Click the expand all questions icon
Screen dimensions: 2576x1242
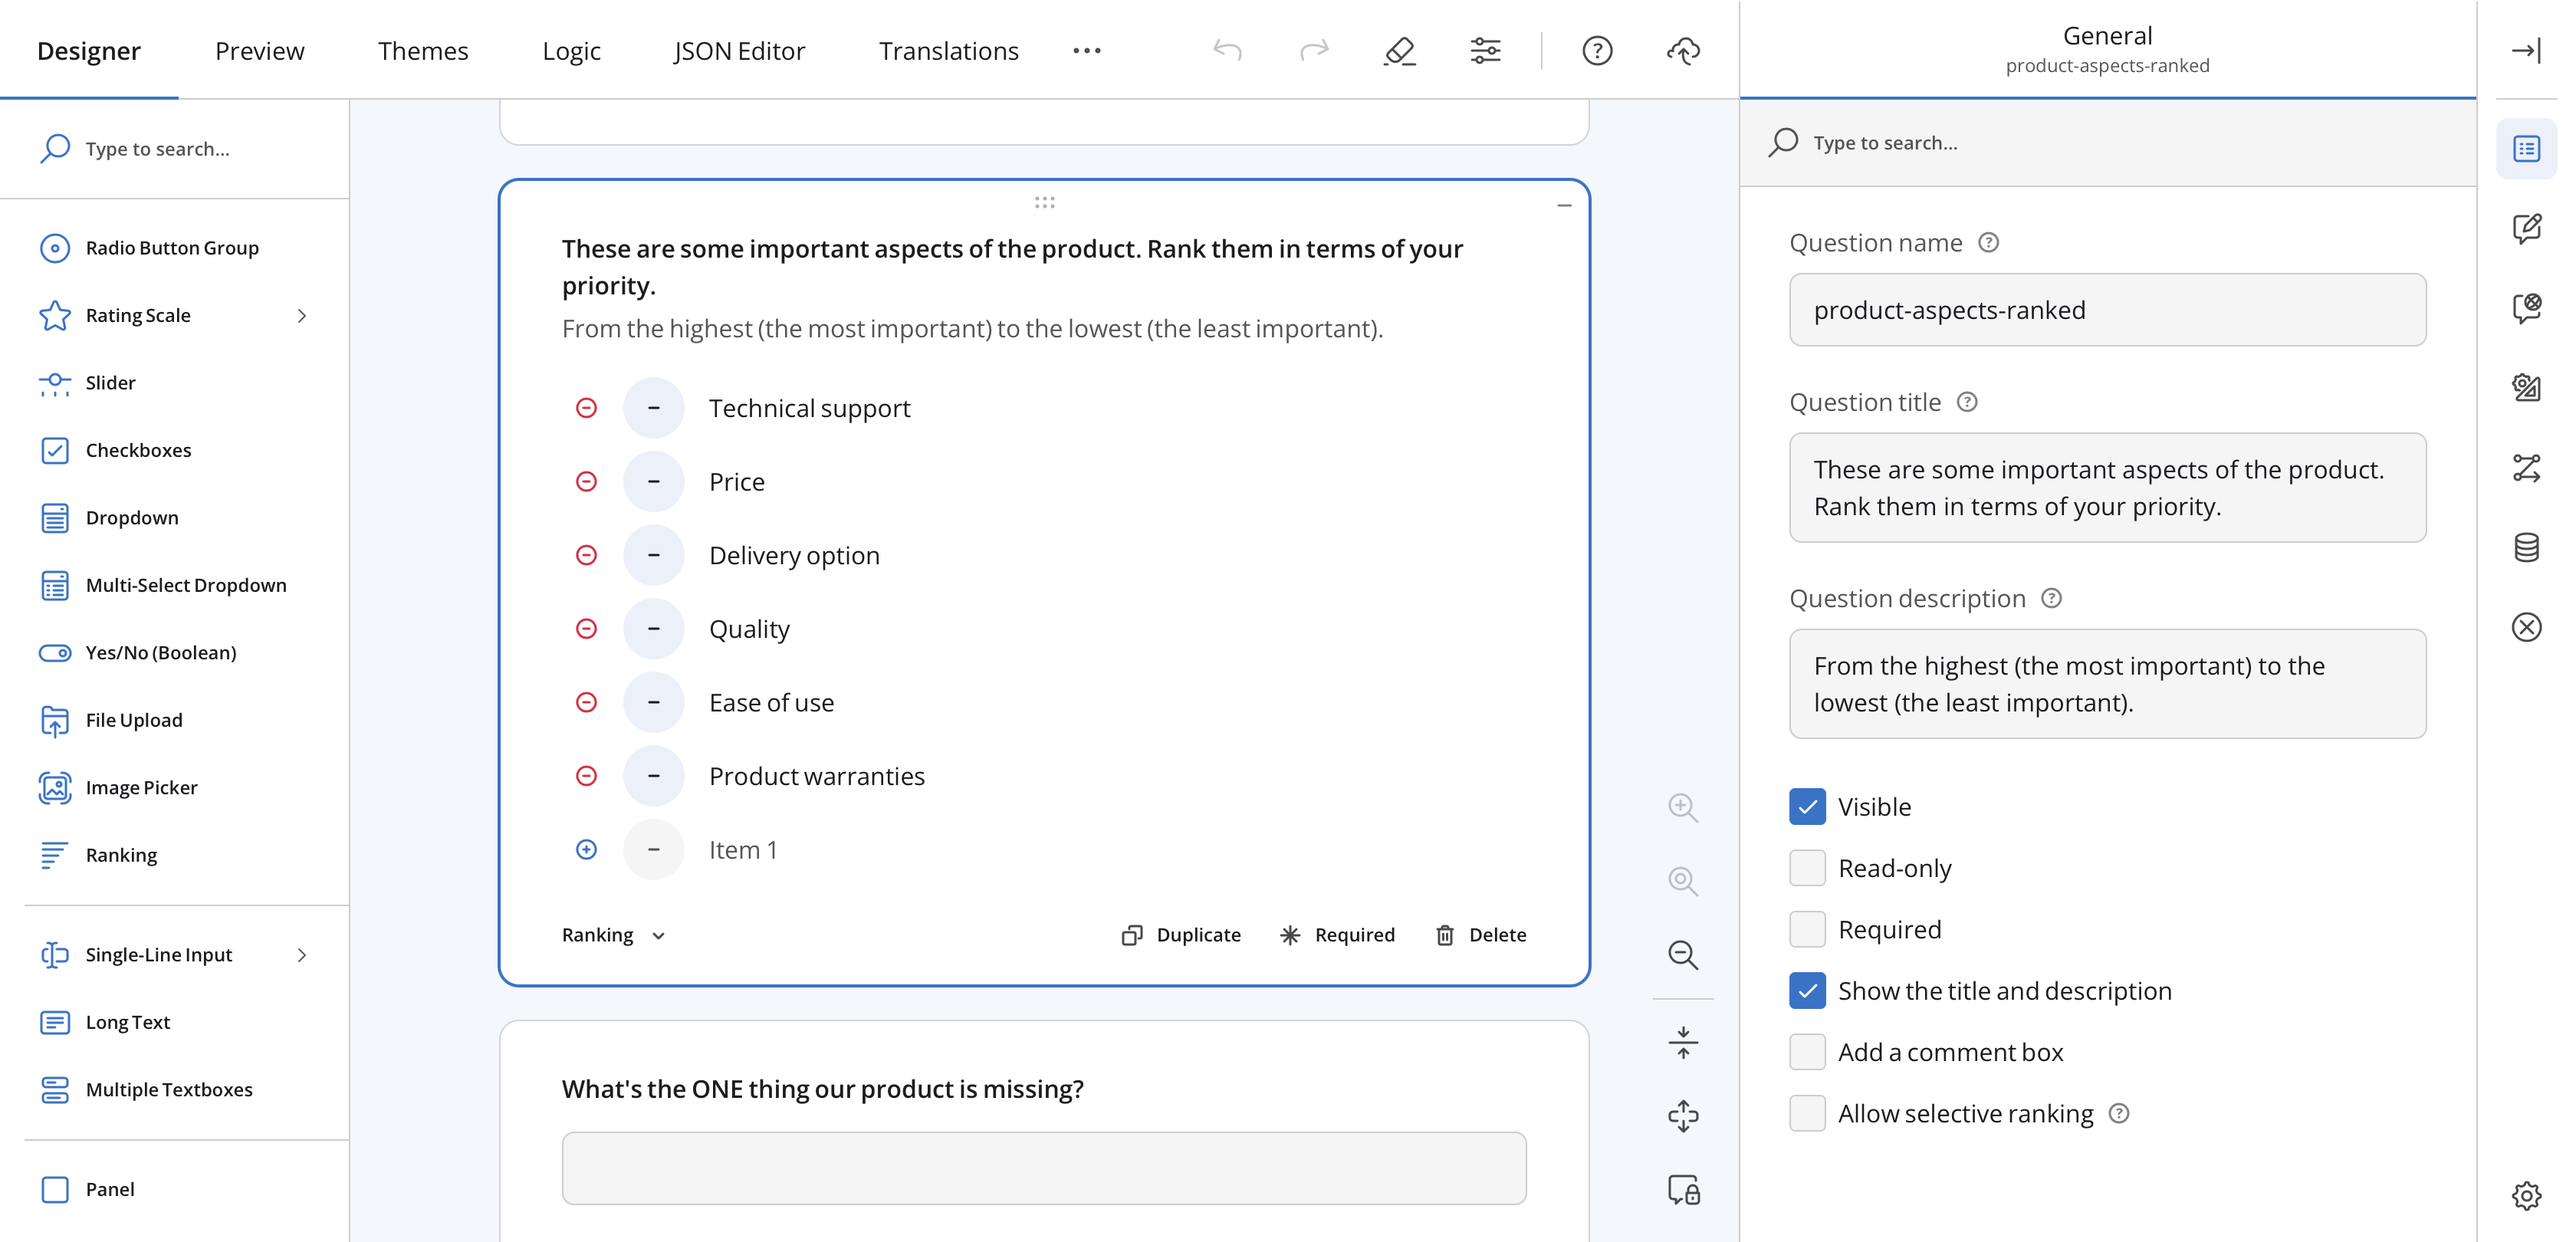click(x=1683, y=1116)
